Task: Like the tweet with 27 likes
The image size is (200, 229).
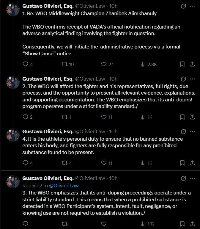Action: pyautogui.click(x=104, y=64)
